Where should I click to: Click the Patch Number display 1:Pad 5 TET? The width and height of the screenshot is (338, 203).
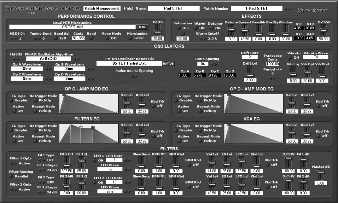256,8
